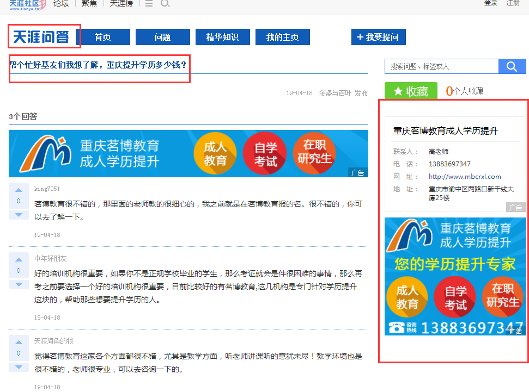Upvote 中年好朋友's answer

pos(19,260)
